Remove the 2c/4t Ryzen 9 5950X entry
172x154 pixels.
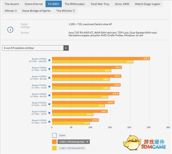tap(49, 122)
